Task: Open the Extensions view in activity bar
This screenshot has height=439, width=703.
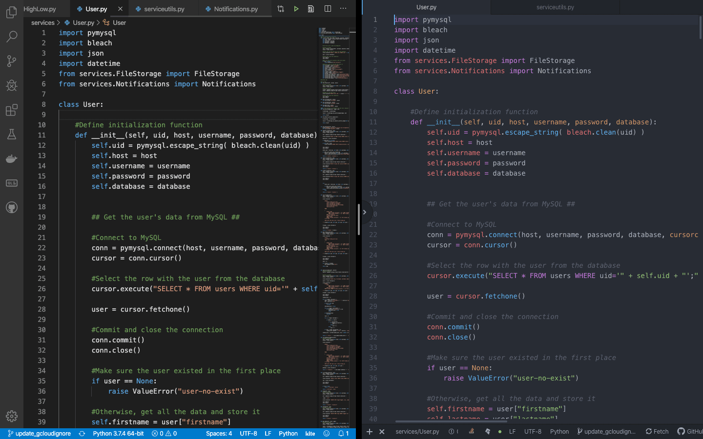Action: (12, 110)
